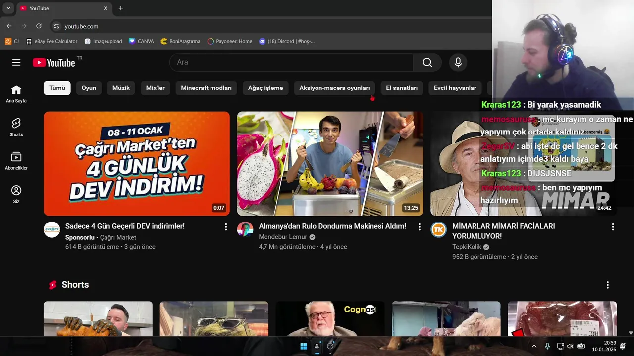Screen dimensions: 634x356
Task: Select Minecraft modları filter chip
Action: click(x=207, y=88)
